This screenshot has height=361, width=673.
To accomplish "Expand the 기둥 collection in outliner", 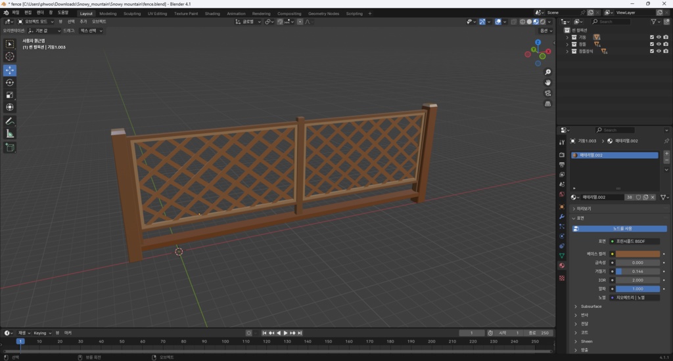I will click(567, 37).
